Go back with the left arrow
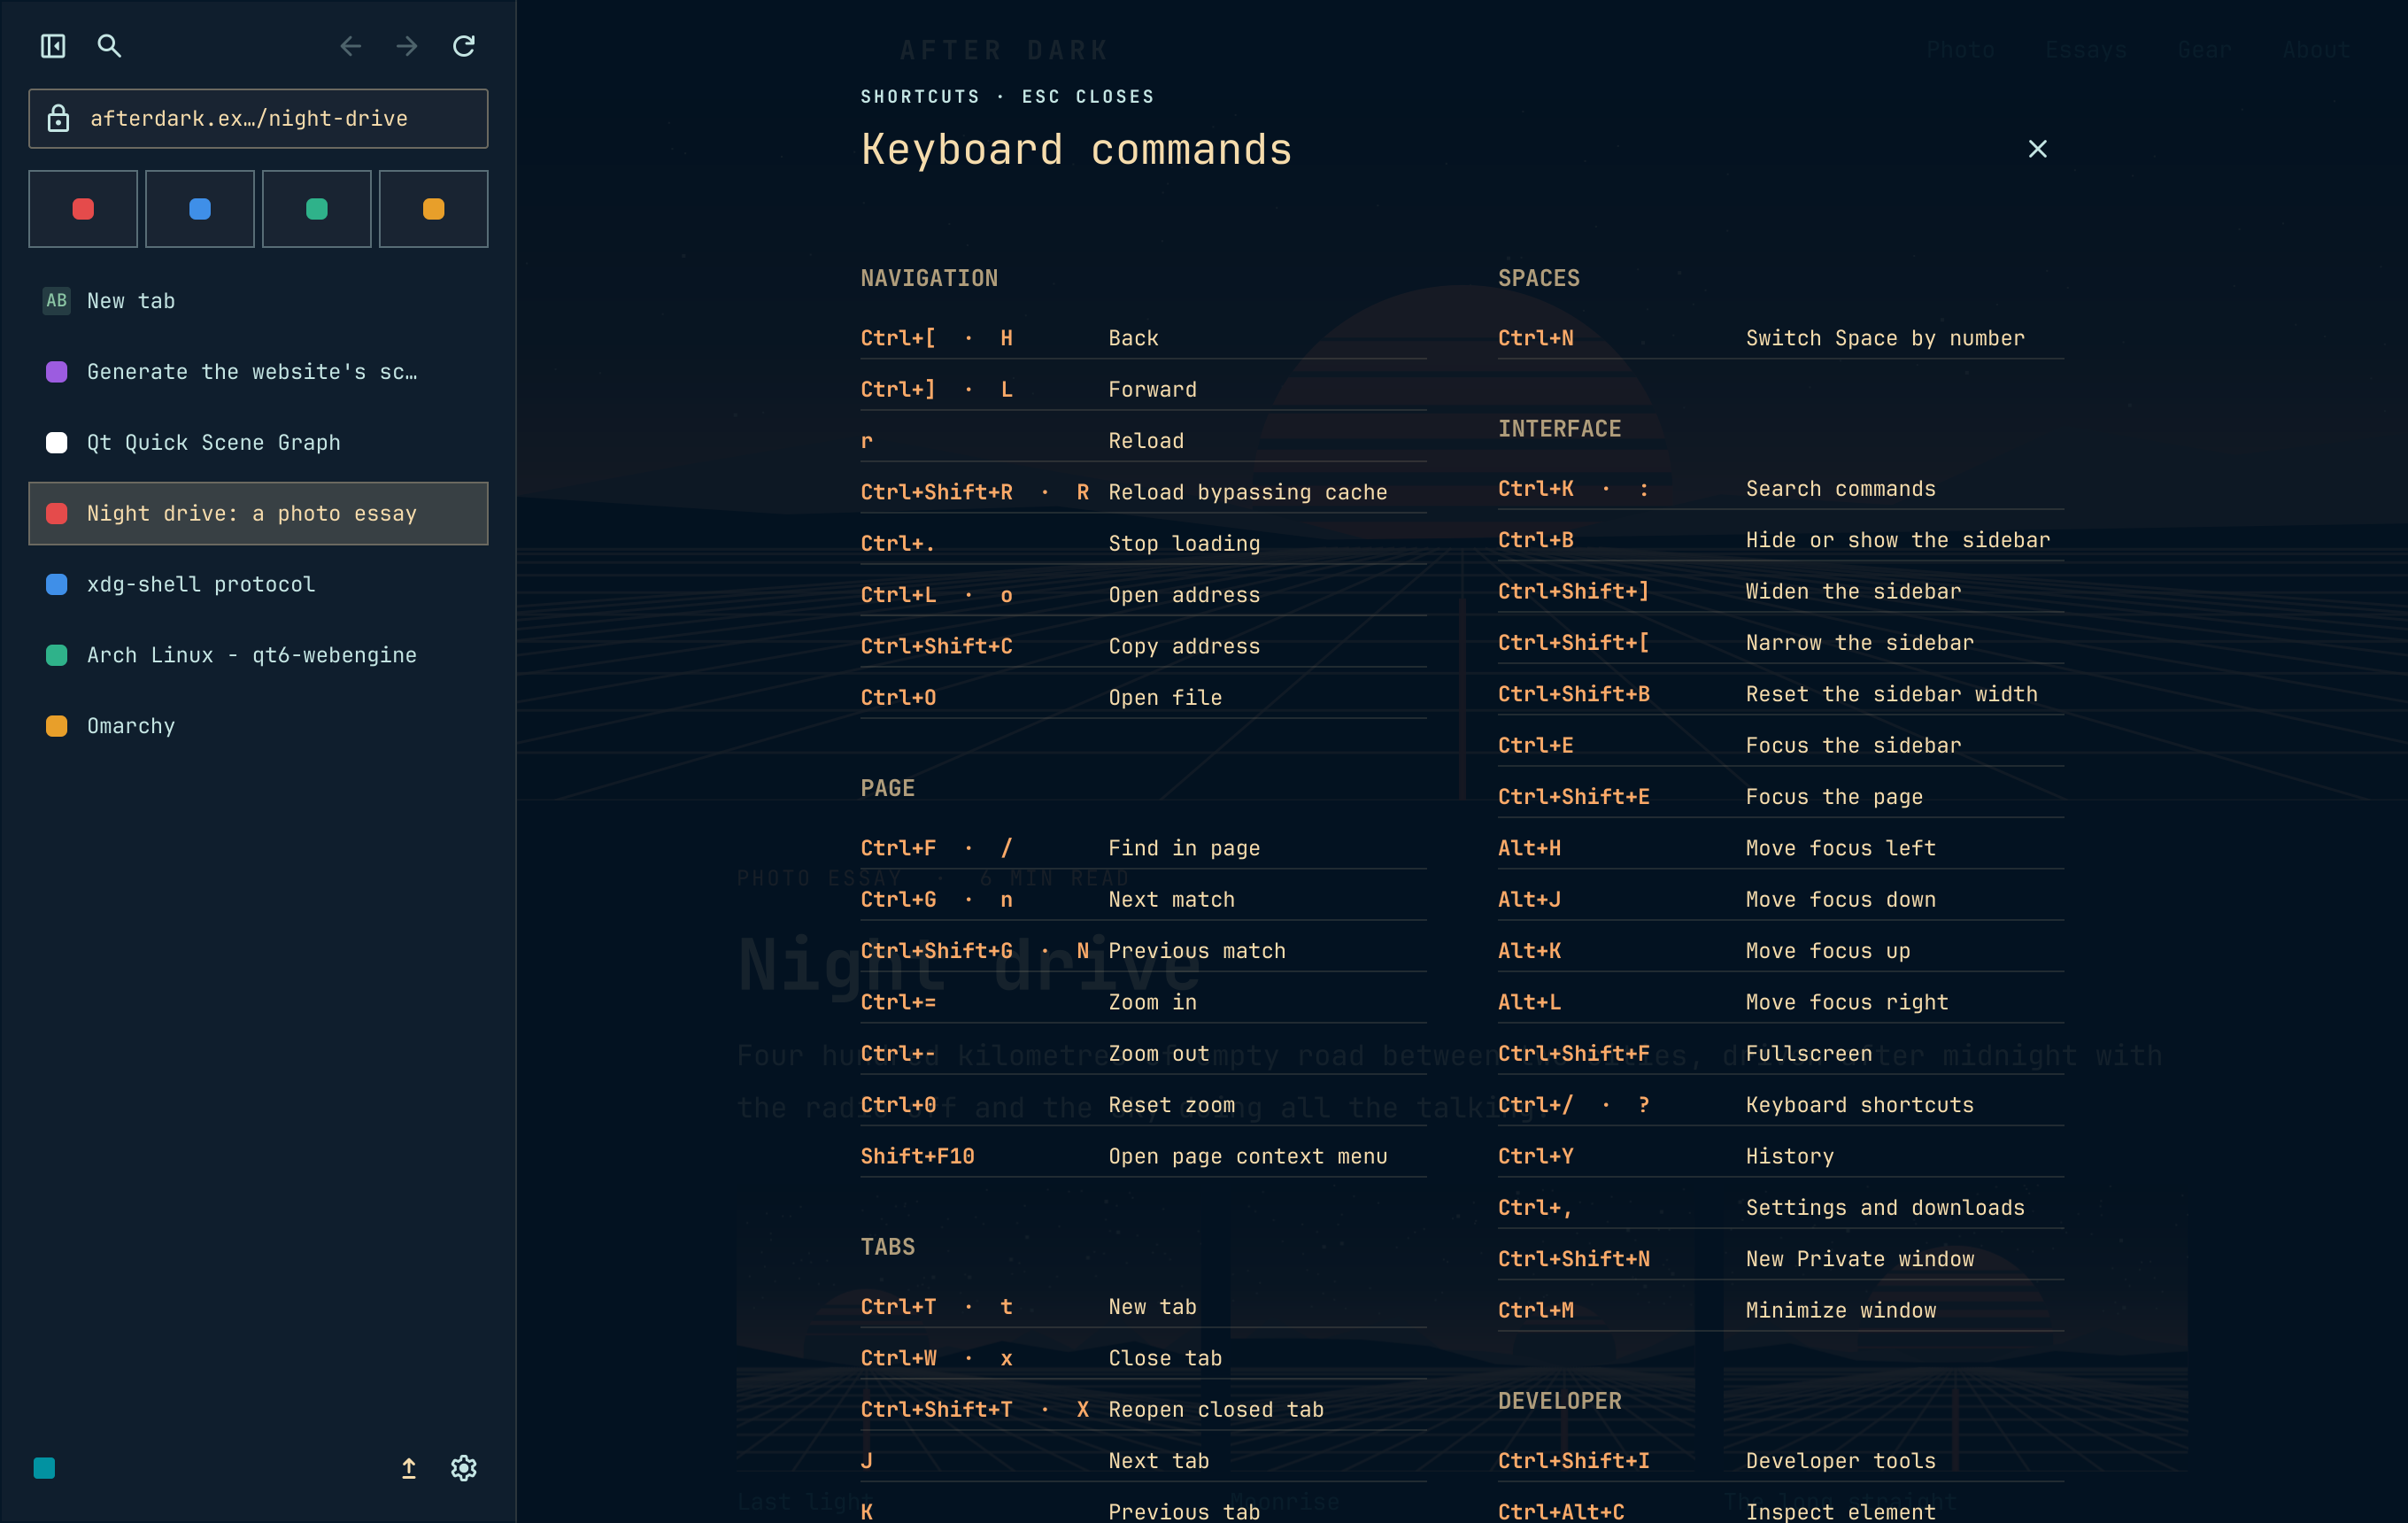The height and width of the screenshot is (1523, 2408). [350, 46]
